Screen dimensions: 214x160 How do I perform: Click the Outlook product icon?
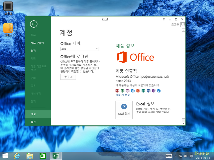click(133, 91)
